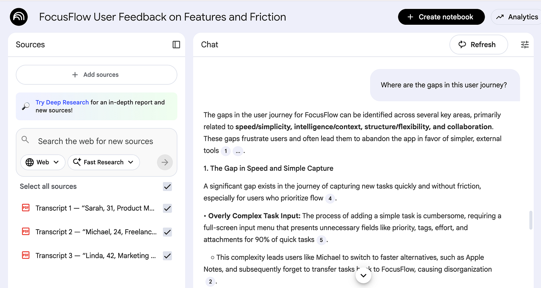Open chat settings sliders icon
Image resolution: width=541 pixels, height=288 pixels.
click(524, 44)
